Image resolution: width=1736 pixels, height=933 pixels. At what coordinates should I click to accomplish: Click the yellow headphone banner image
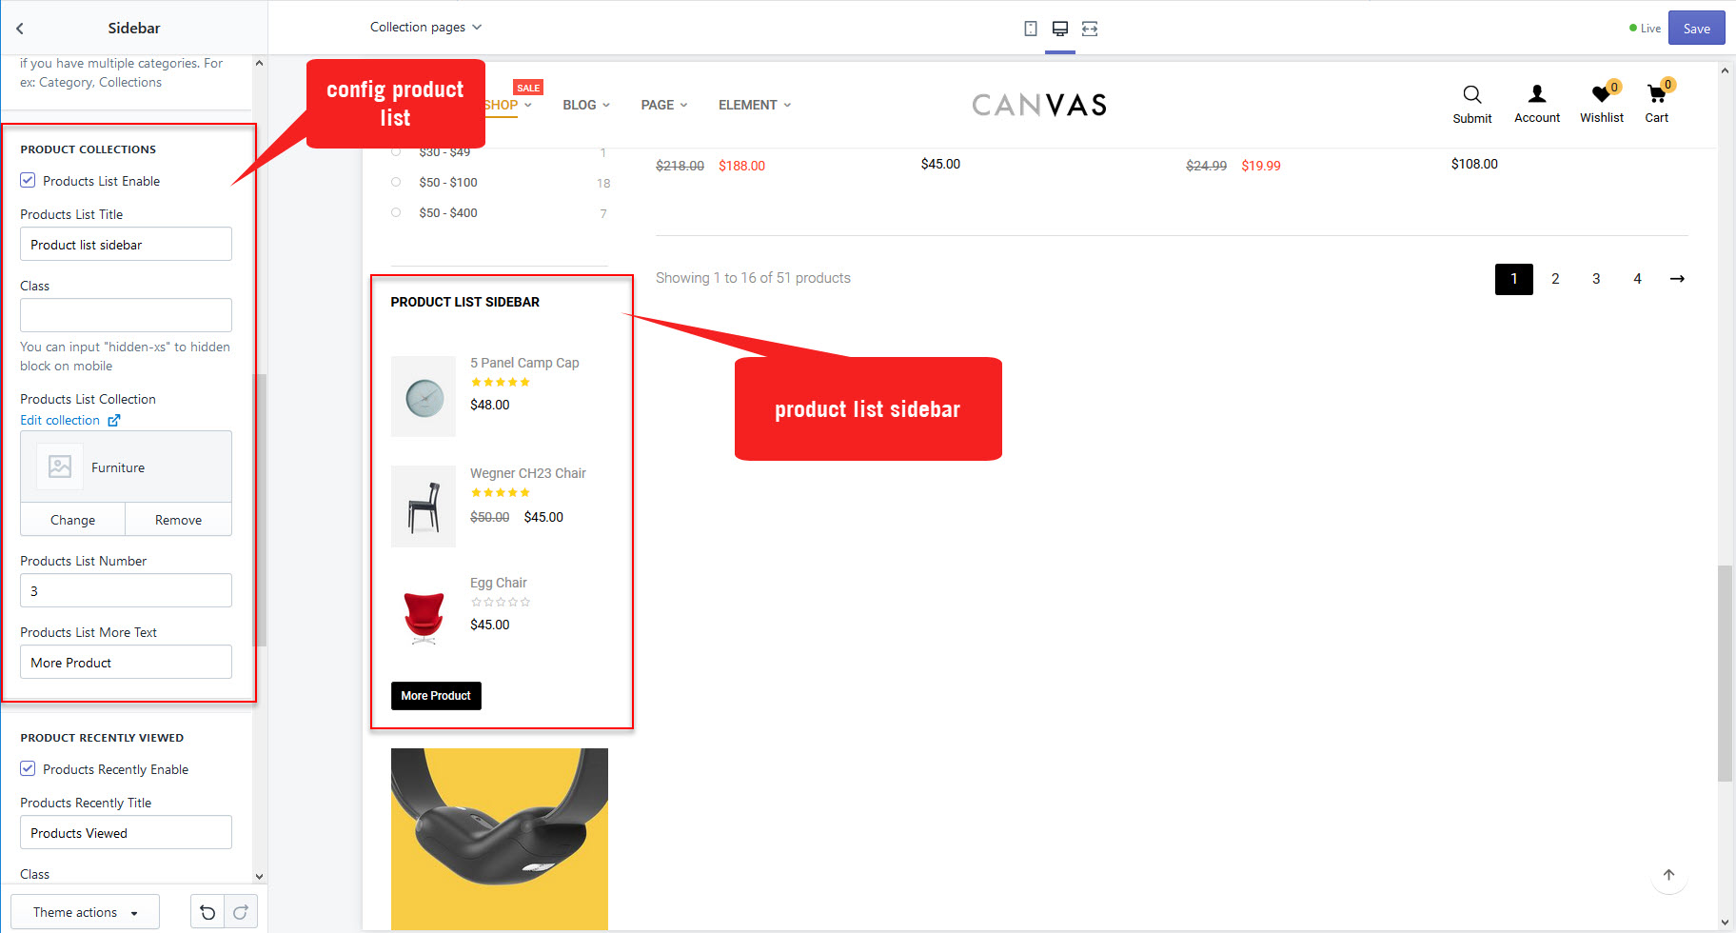coord(499,839)
